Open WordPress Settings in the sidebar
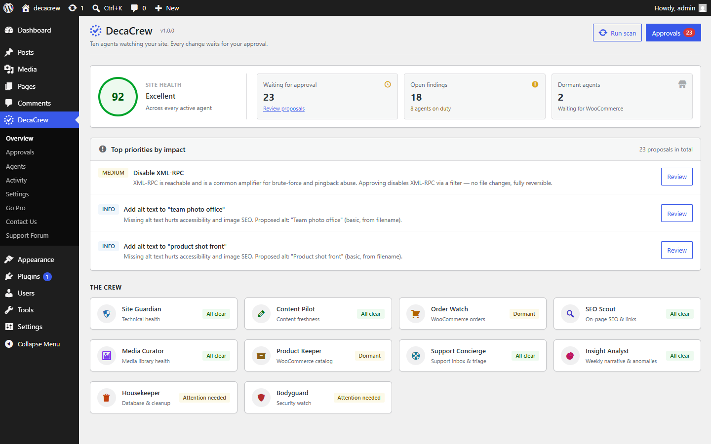This screenshot has height=444, width=711. click(x=39, y=327)
